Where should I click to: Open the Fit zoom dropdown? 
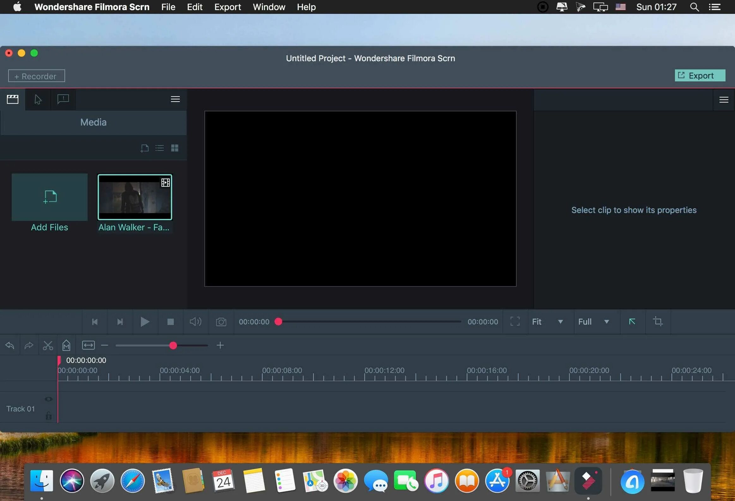547,322
